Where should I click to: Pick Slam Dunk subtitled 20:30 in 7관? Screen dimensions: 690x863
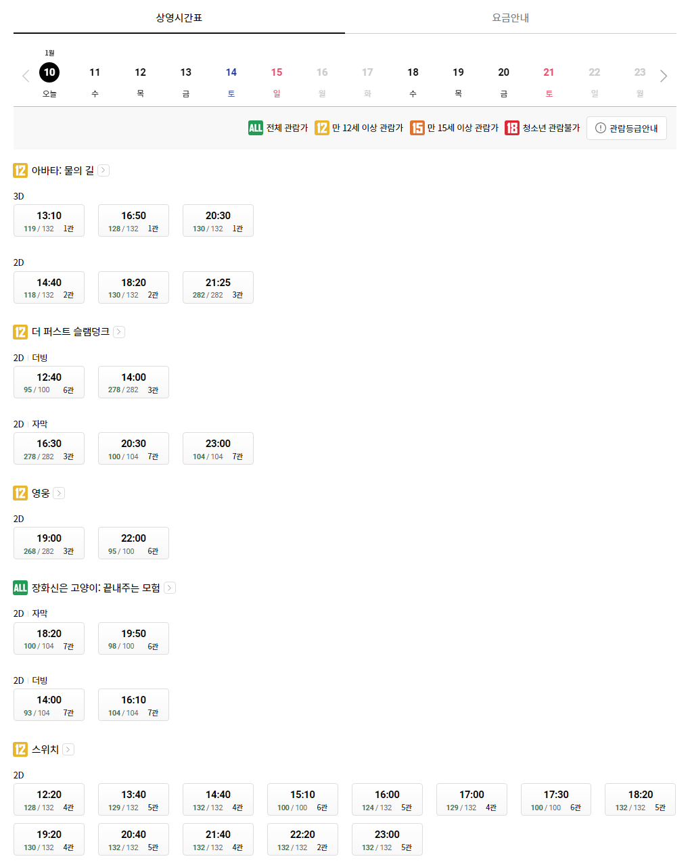133,448
